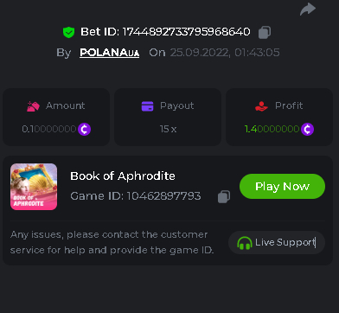Open Live Support chat
The width and height of the screenshot is (339, 313).
coord(277,243)
